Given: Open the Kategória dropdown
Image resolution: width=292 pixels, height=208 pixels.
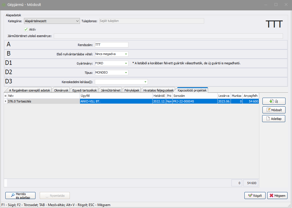Looking at the screenshot, I should 77,21.
